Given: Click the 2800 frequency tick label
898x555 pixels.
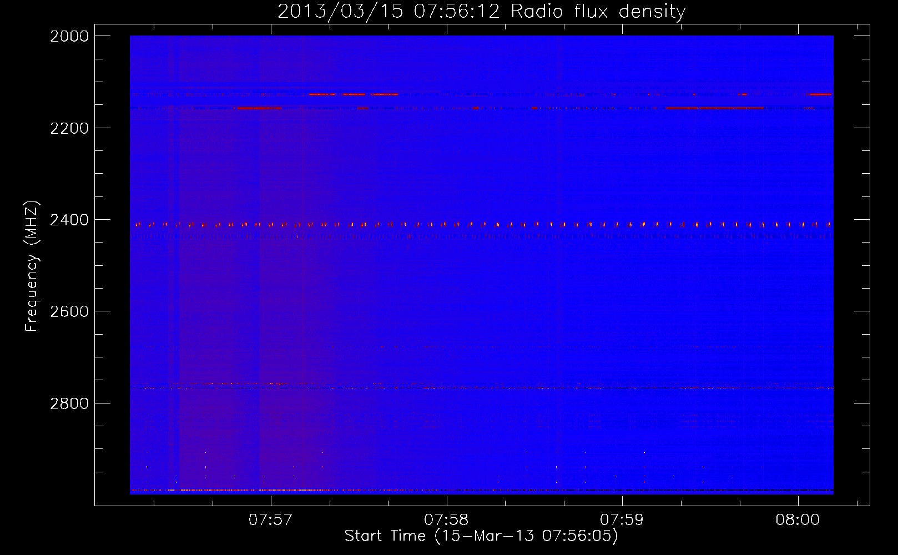Looking at the screenshot, I should click(69, 403).
